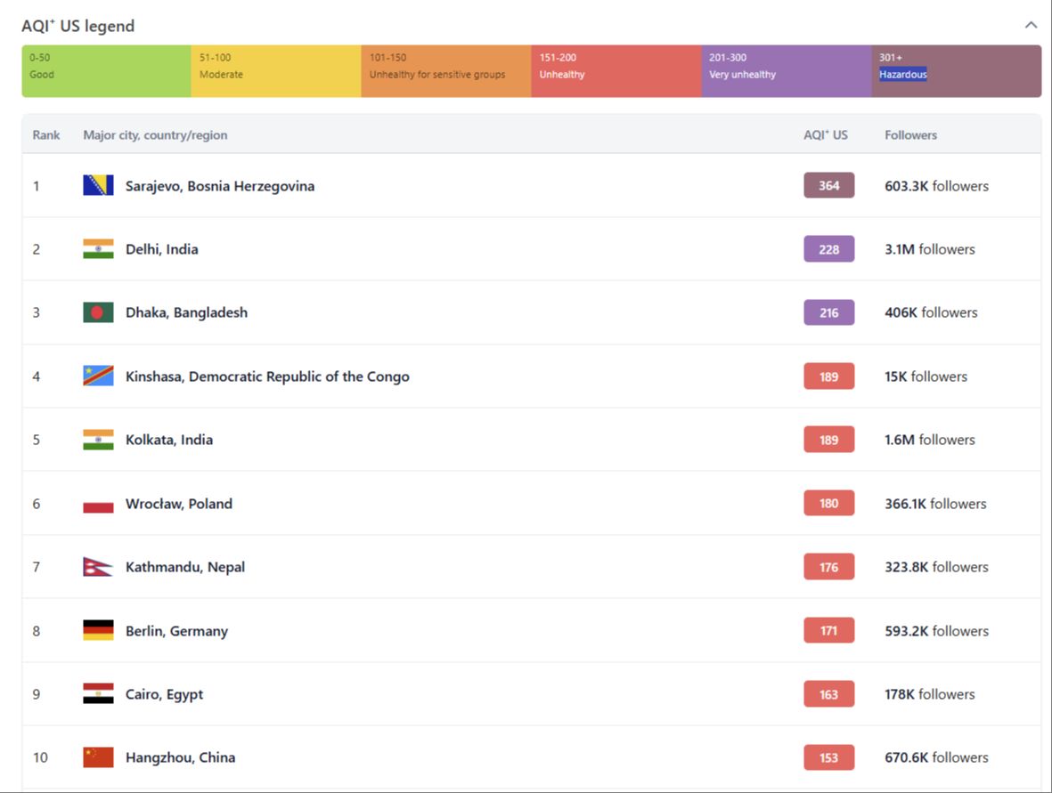
Task: Click the 364 AQI badge for Sarajevo
Action: [828, 186]
